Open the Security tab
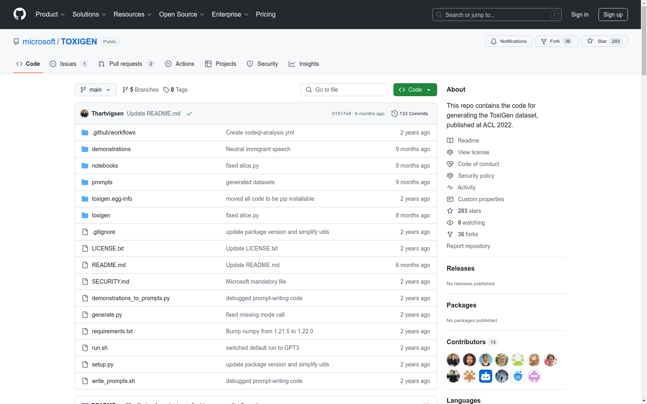The image size is (647, 404). [x=262, y=64]
